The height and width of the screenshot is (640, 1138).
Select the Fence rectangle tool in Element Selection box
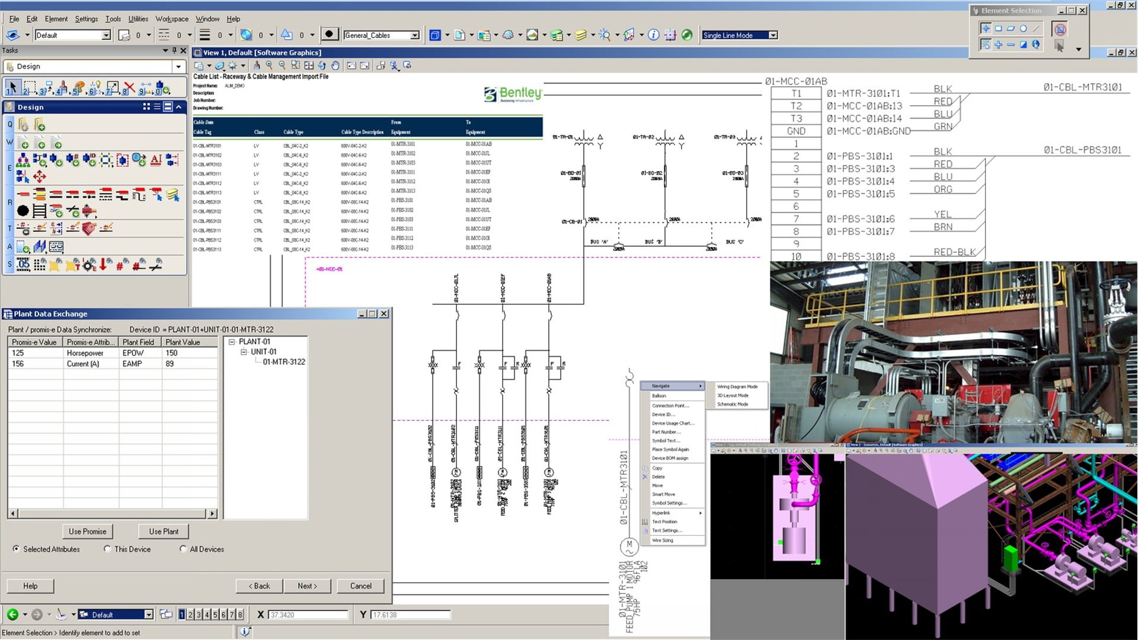pyautogui.click(x=999, y=28)
